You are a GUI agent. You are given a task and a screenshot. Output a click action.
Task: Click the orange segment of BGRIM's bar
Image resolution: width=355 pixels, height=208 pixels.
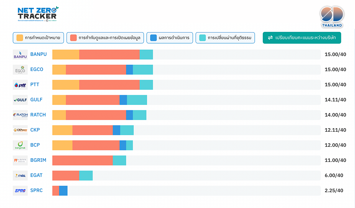click(x=83, y=160)
